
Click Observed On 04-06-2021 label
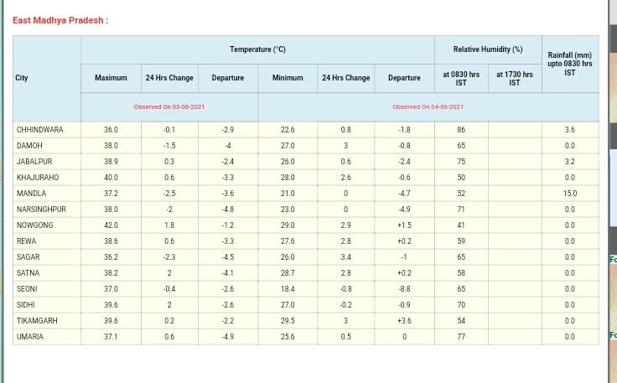(x=428, y=107)
